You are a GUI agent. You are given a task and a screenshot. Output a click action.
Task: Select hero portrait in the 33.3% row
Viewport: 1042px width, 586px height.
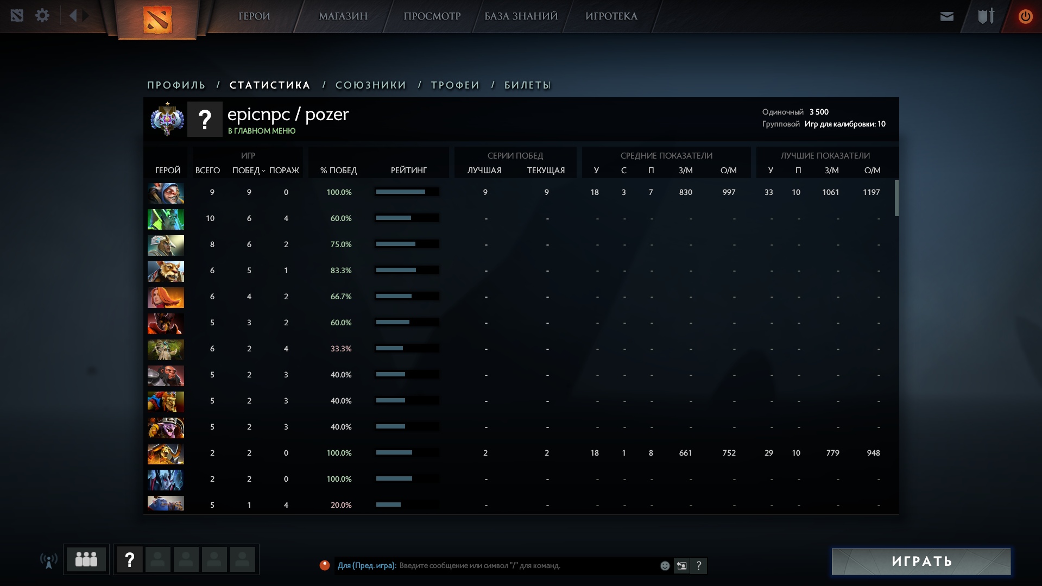(x=166, y=349)
